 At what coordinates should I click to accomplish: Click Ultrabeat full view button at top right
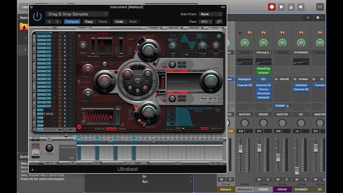coord(219,36)
